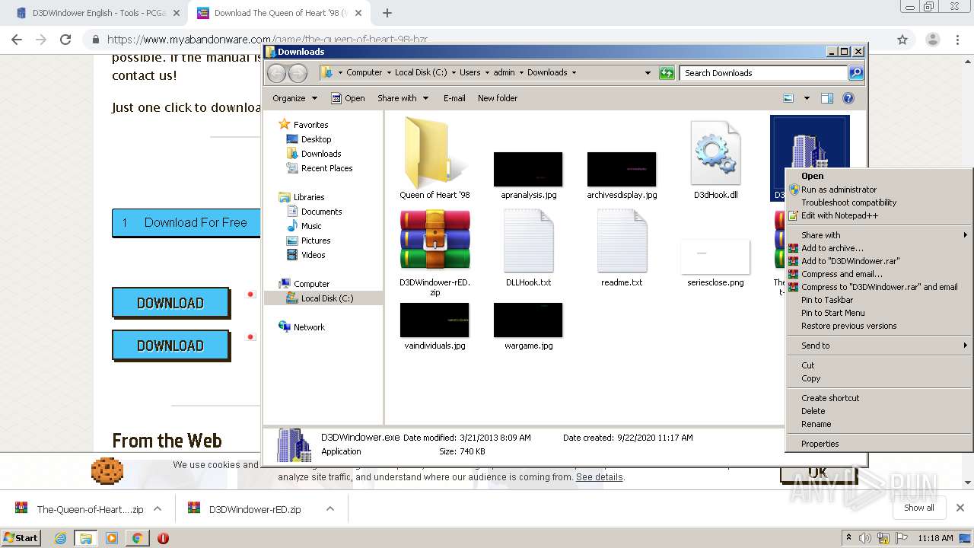This screenshot has height=548, width=974.
Task: Select the DLLHook.txt file icon
Action: pyautogui.click(x=528, y=240)
